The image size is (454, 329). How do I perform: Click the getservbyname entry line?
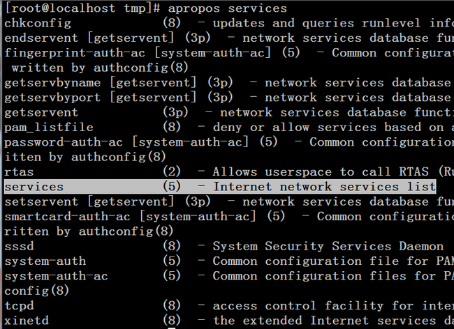229,83
